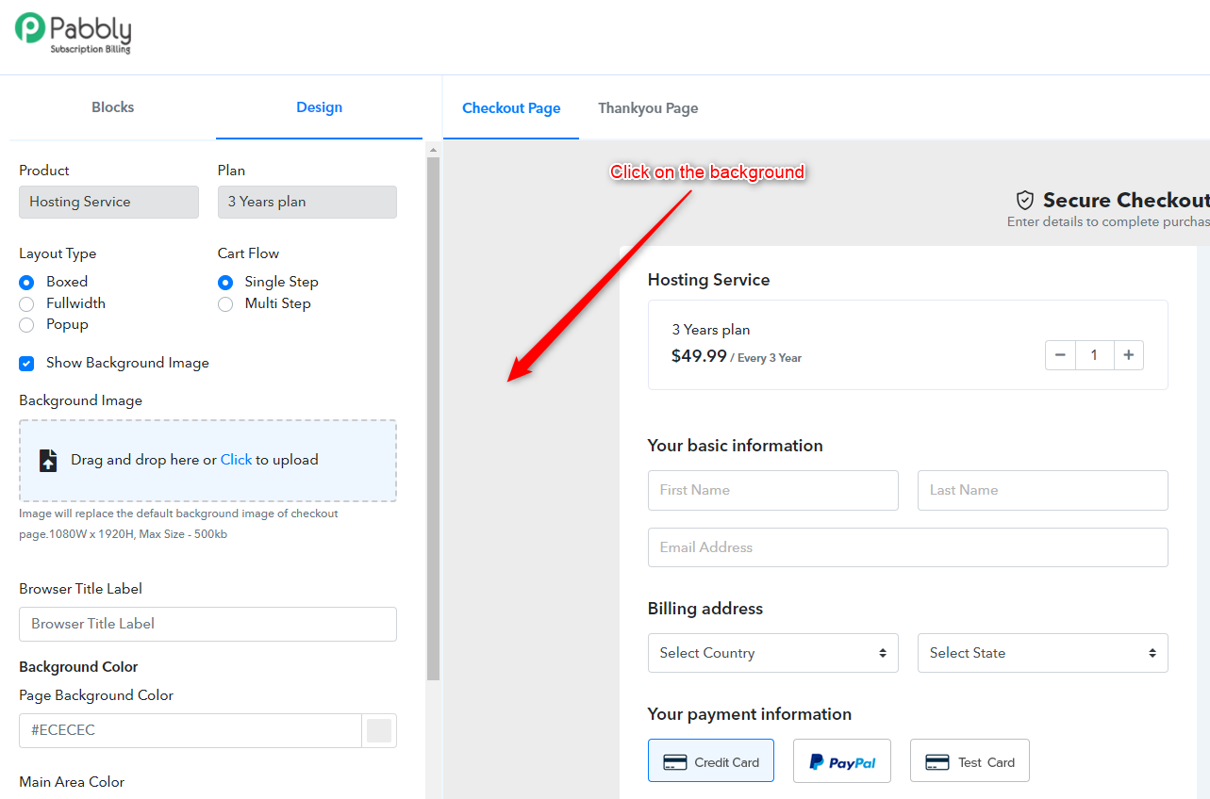Select the Credit Card payment option
Image resolution: width=1210 pixels, height=799 pixels.
click(x=711, y=760)
